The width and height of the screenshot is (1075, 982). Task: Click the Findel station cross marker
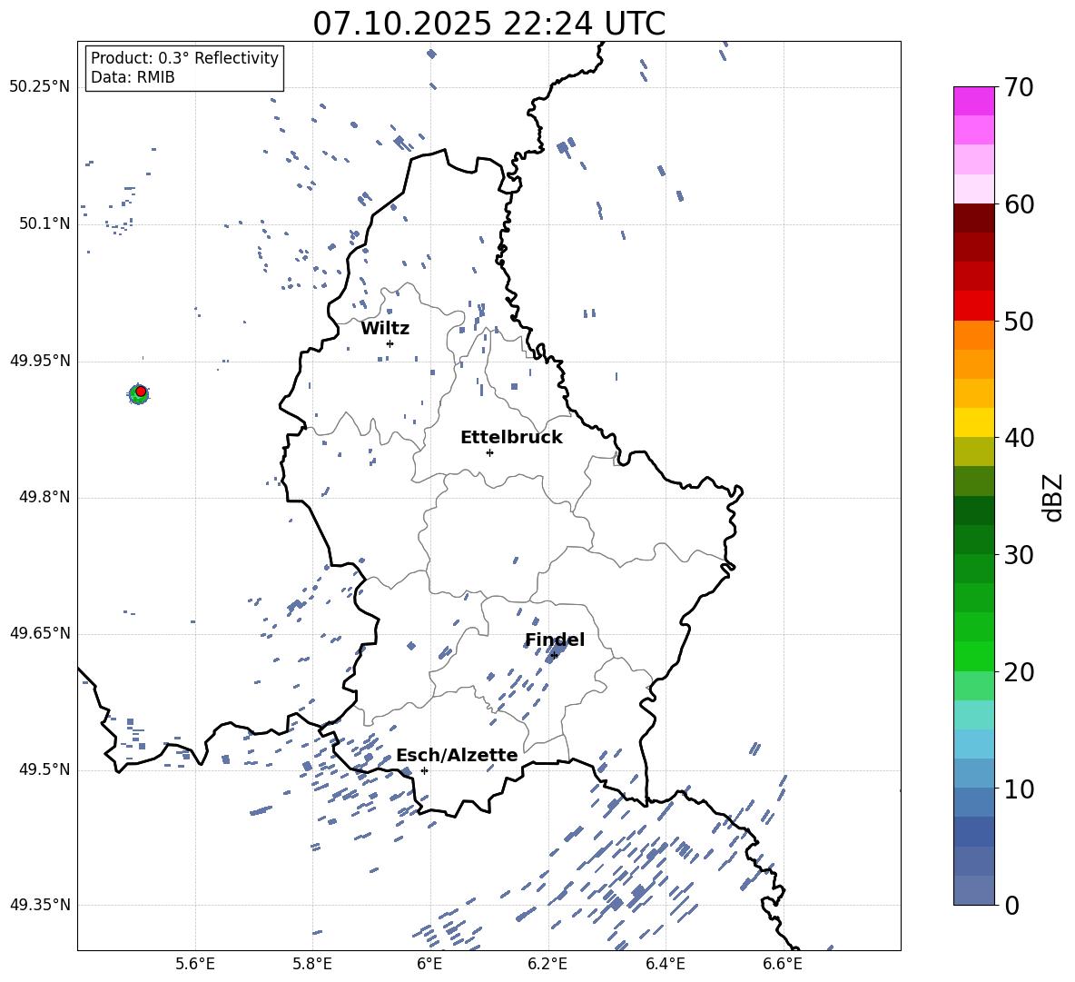coord(554,656)
